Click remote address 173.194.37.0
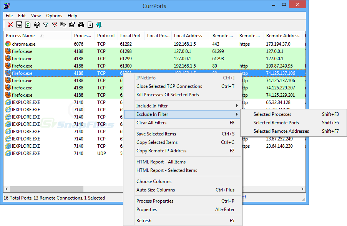This screenshot has width=347, height=226. (x=278, y=44)
